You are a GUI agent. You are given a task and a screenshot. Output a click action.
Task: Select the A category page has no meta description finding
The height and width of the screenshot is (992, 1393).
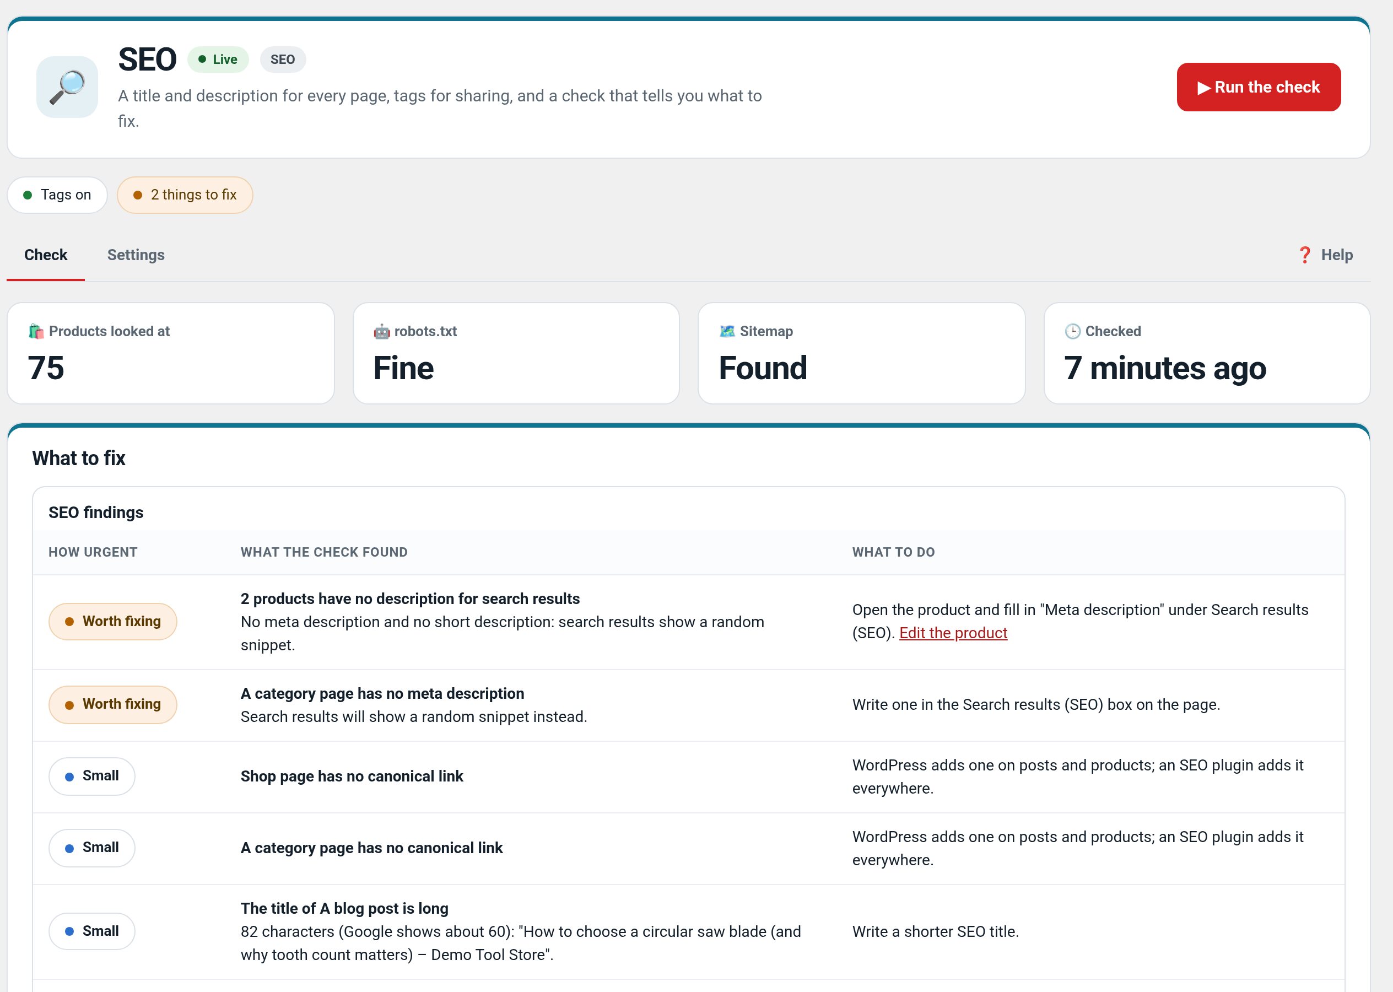382,693
